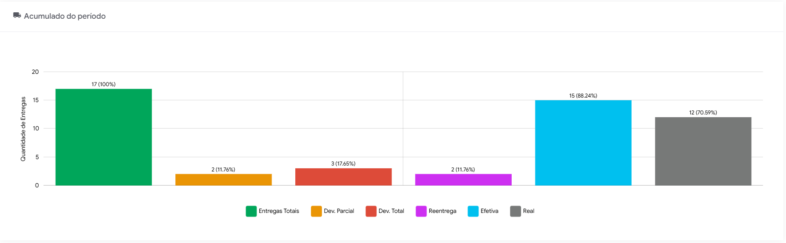Select the orange 2 (11.76%) bar
The image size is (786, 243).
[223, 180]
